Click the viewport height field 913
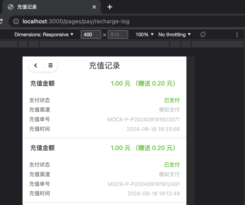 (118, 34)
